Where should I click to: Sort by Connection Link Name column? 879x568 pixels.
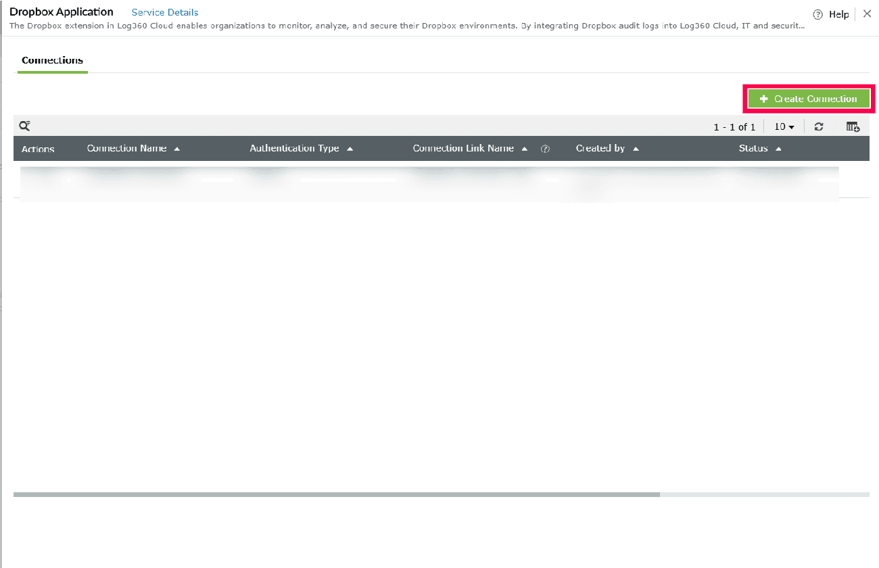coord(470,148)
